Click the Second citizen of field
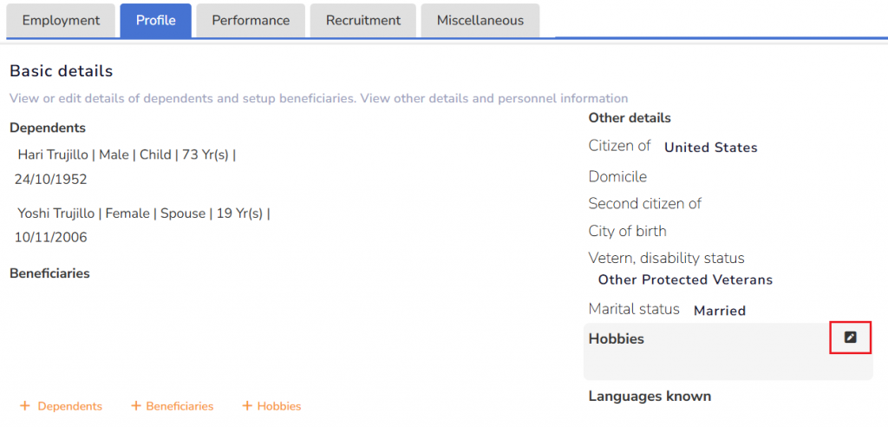Image resolution: width=888 pixels, height=427 pixels. click(645, 204)
